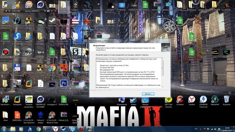The width and height of the screenshot is (235, 132).
Task: Open the media player from the taskbar
Action: coord(21,129)
